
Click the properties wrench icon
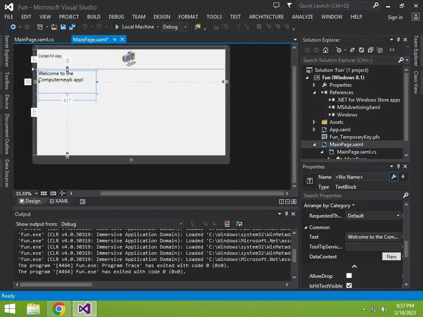coord(394,177)
